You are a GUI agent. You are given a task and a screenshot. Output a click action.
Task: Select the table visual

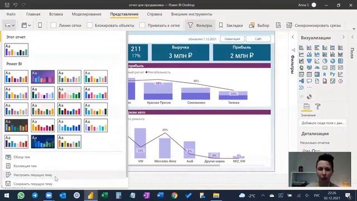coord(309,74)
